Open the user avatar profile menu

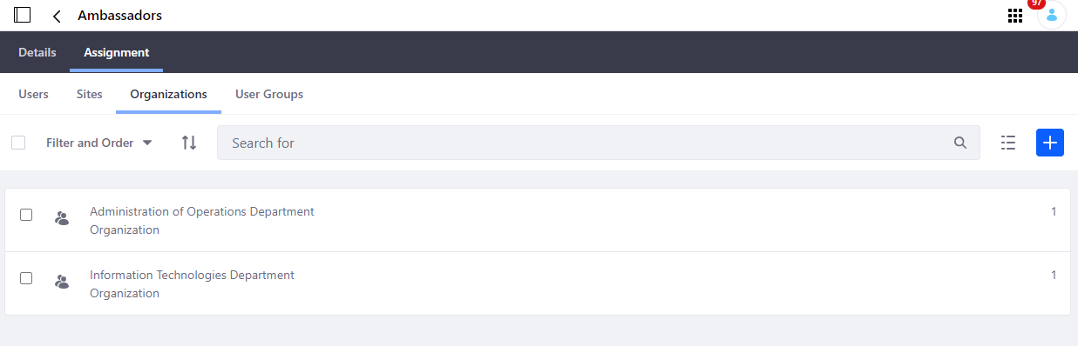click(1051, 16)
